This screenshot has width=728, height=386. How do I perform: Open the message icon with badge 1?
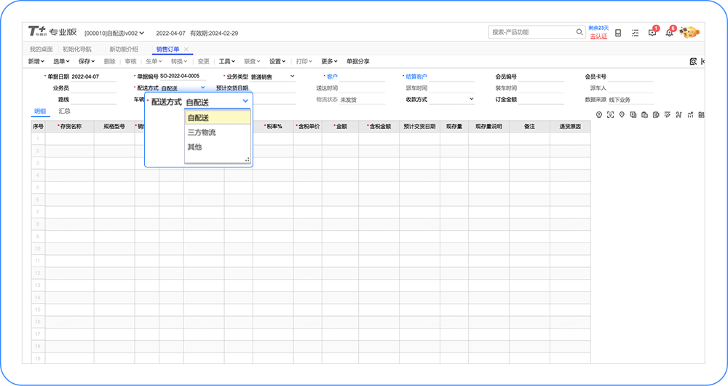(652, 33)
